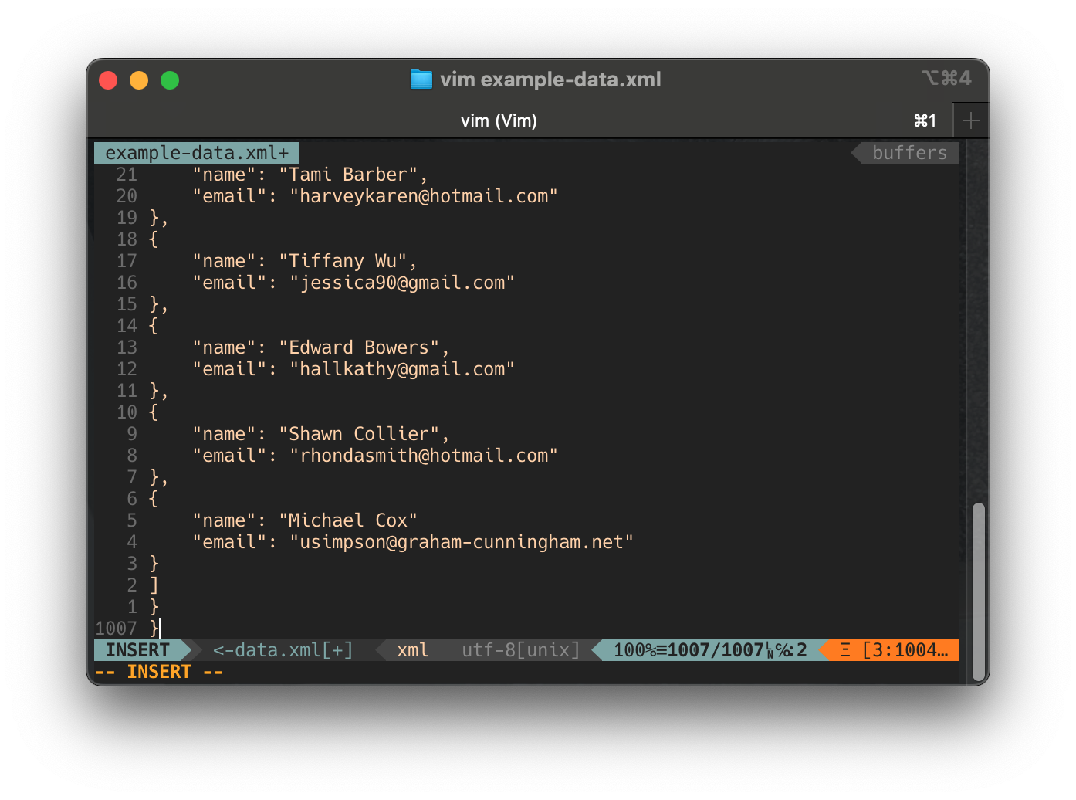Viewport: 1076px width, 800px height.
Task: Click the arrow edge of the INSERT segment
Action: tap(185, 650)
